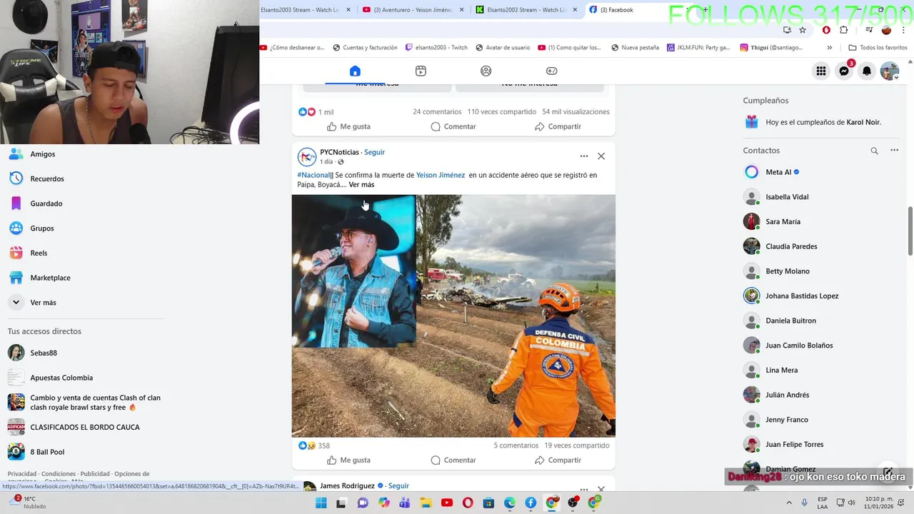The width and height of the screenshot is (914, 514).
Task: Open contacts options three-dot menu
Action: 894,151
